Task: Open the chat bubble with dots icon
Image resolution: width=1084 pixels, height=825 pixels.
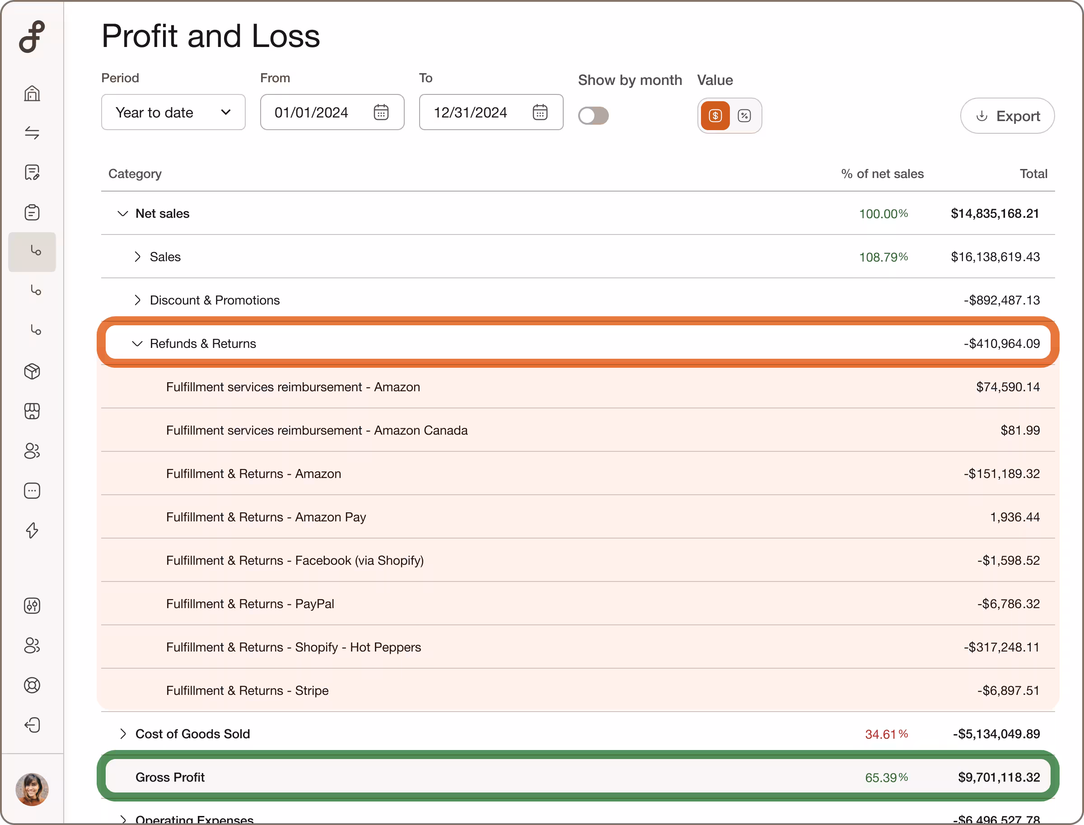Action: (x=32, y=491)
